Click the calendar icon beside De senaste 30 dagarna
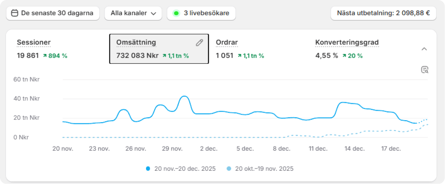The height and width of the screenshot is (184, 445). pyautogui.click(x=15, y=13)
